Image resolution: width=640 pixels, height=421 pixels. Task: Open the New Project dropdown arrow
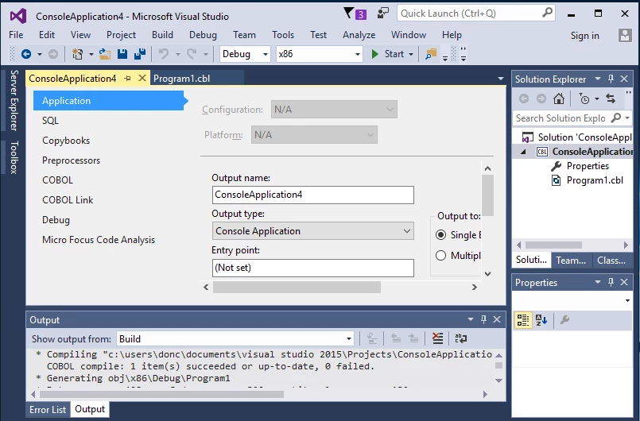(x=91, y=54)
